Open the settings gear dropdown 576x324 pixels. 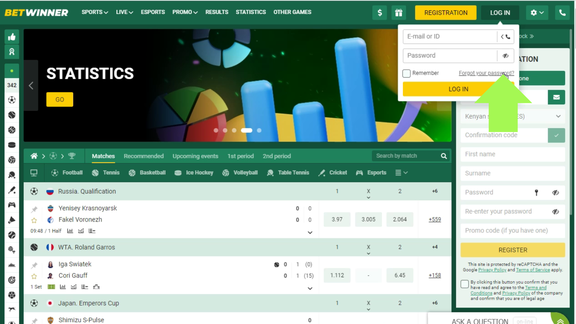point(537,12)
